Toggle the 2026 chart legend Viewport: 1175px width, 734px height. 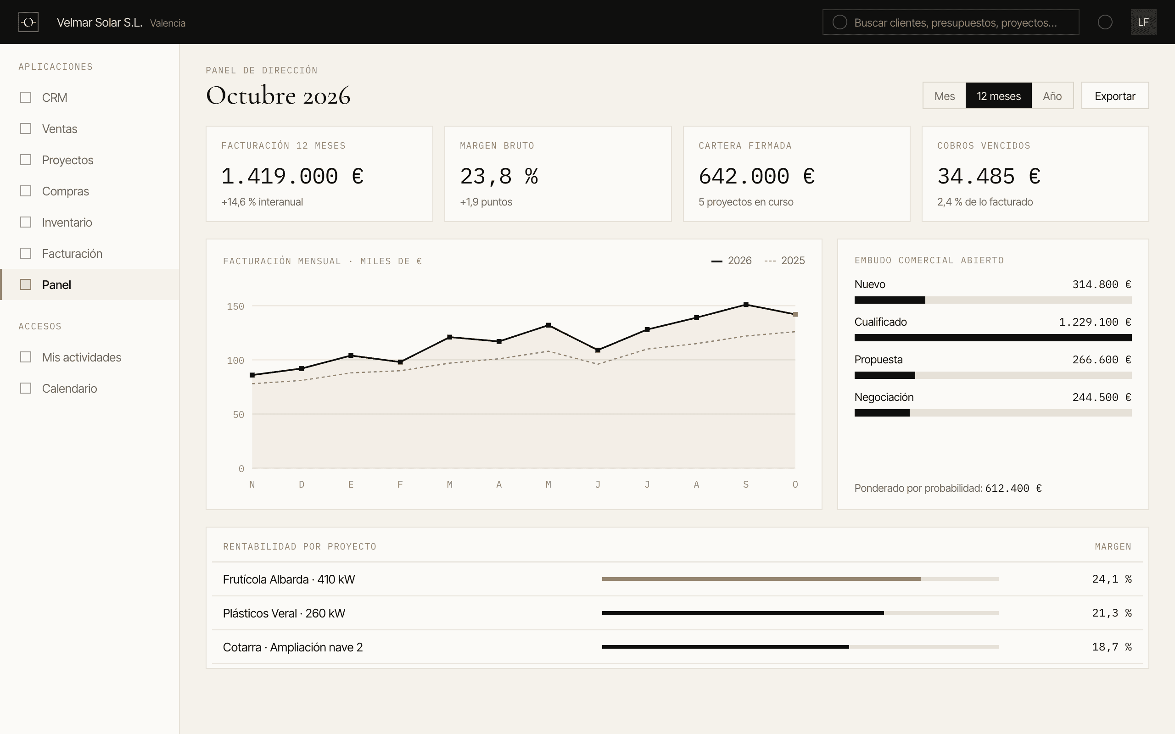pos(731,261)
